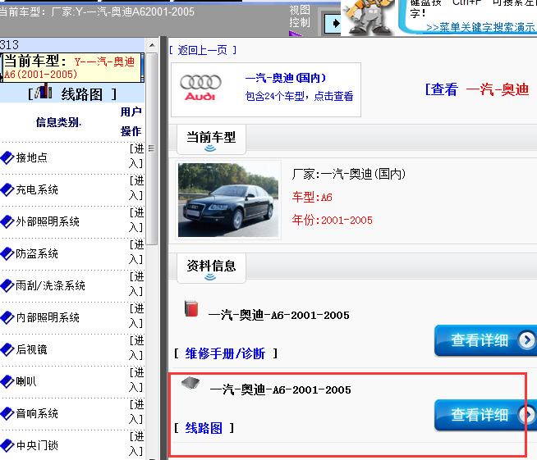537x460 pixels.
Task: Select the 中央门锁 list item text
Action: point(37,445)
